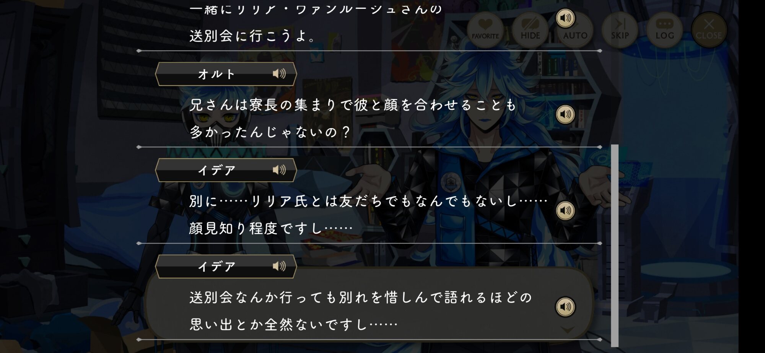Screen dimensions: 765x353
Task: Play voice for 送別会に行こうよ line
Action: [565, 18]
